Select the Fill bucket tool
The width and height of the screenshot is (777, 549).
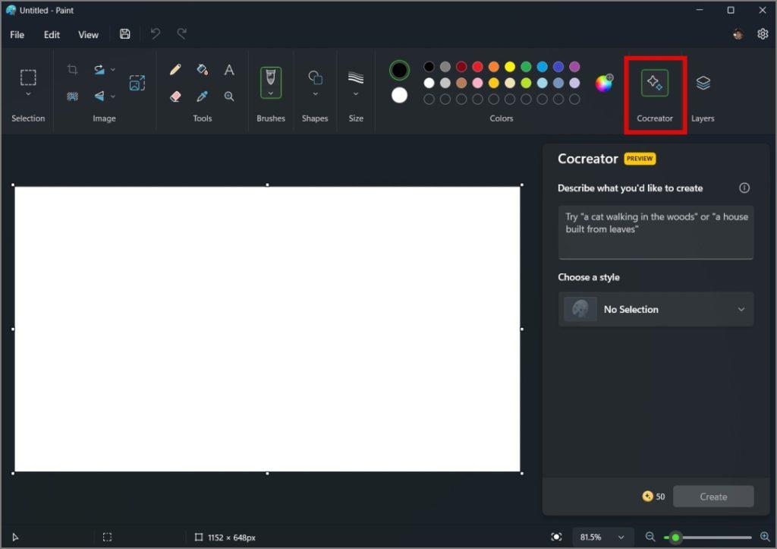(202, 69)
